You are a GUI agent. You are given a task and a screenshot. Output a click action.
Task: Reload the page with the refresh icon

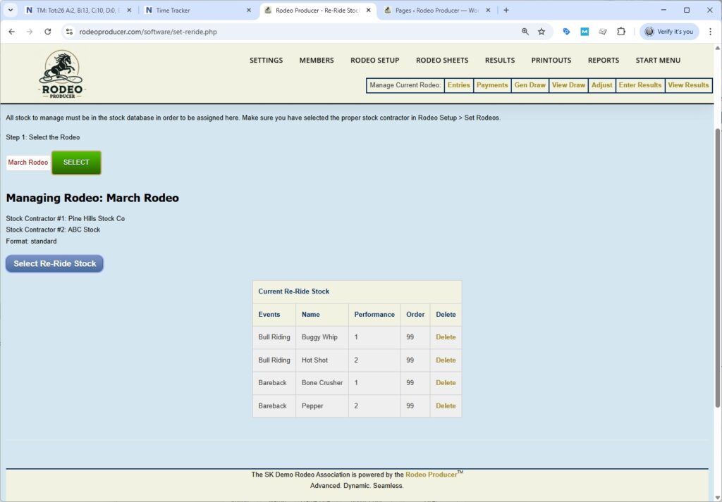(x=48, y=32)
